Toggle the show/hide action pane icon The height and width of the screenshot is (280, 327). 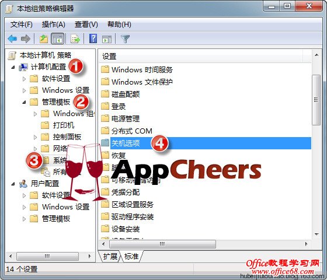[107, 39]
